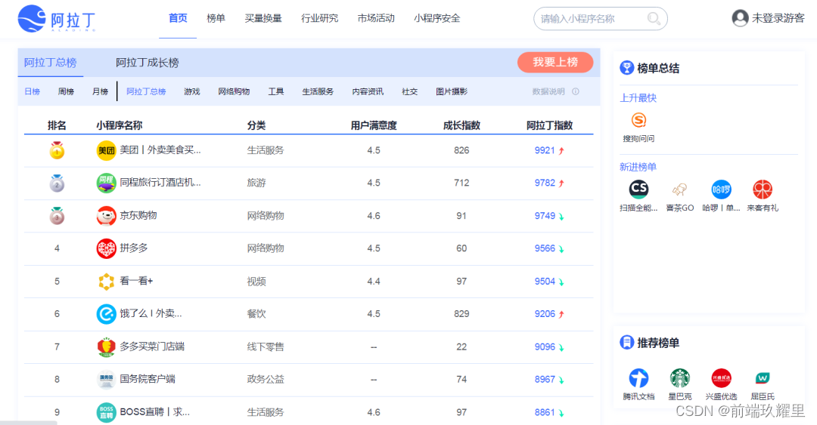Click the 国务院客户端 app icon
The image size is (817, 425).
tap(107, 380)
